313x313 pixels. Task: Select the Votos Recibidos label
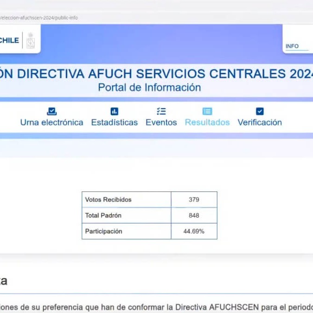click(x=108, y=199)
